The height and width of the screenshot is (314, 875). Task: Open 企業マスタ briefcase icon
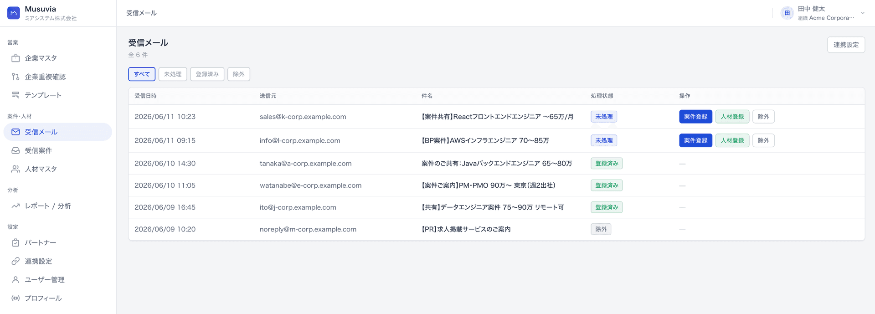click(x=15, y=58)
